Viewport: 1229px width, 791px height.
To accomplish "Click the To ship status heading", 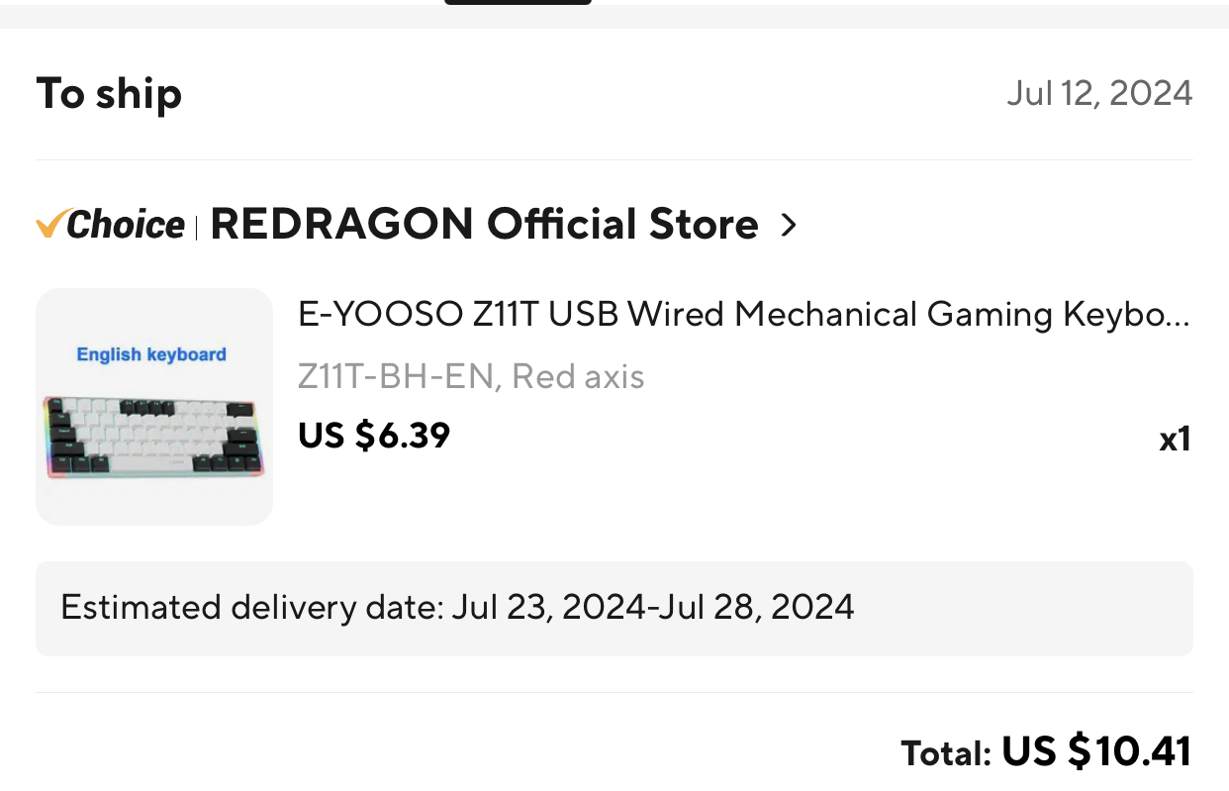I will point(109,94).
